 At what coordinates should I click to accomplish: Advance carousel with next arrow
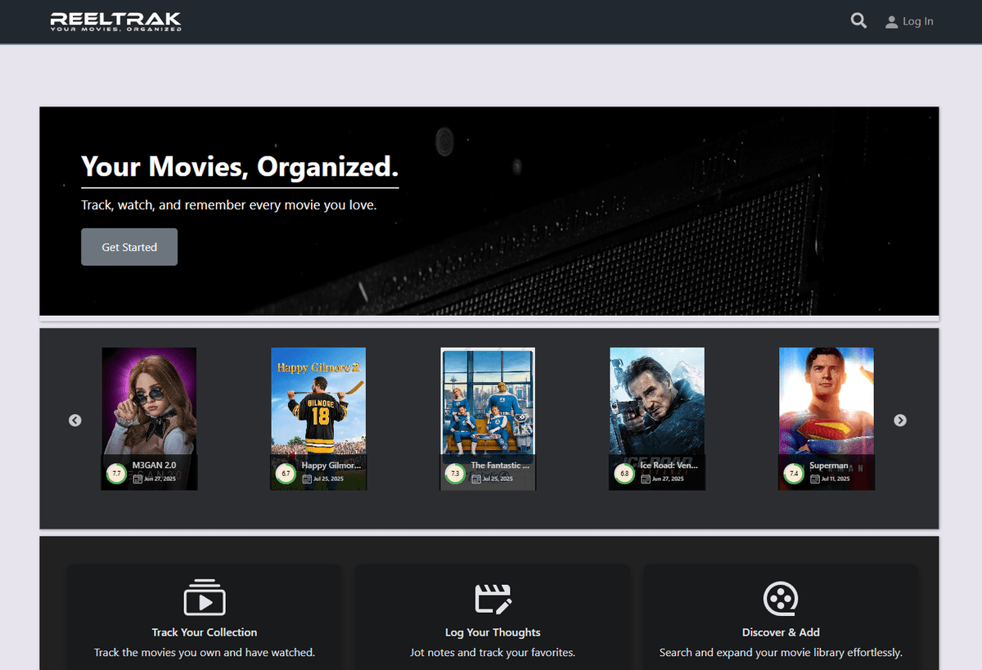(x=900, y=420)
